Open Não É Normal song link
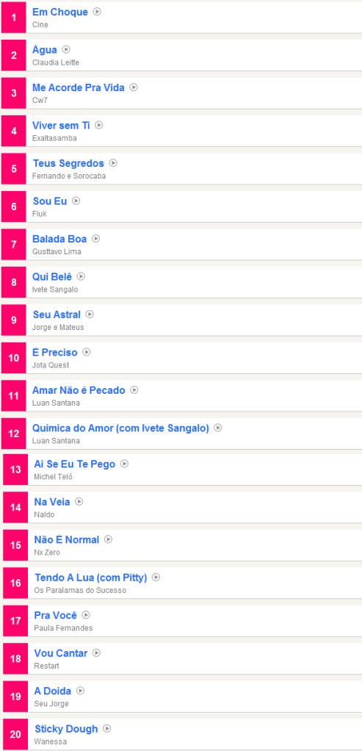The height and width of the screenshot is (751, 362). pos(67,540)
